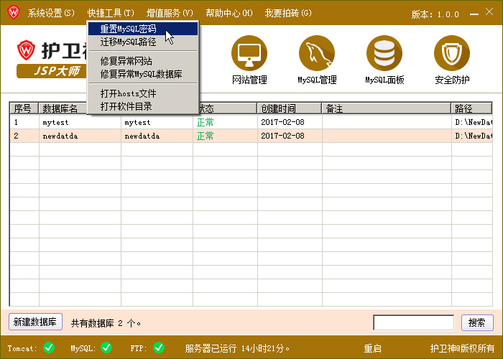The height and width of the screenshot is (359, 503).
Task: Click row number 1 cell
Action: coord(24,123)
